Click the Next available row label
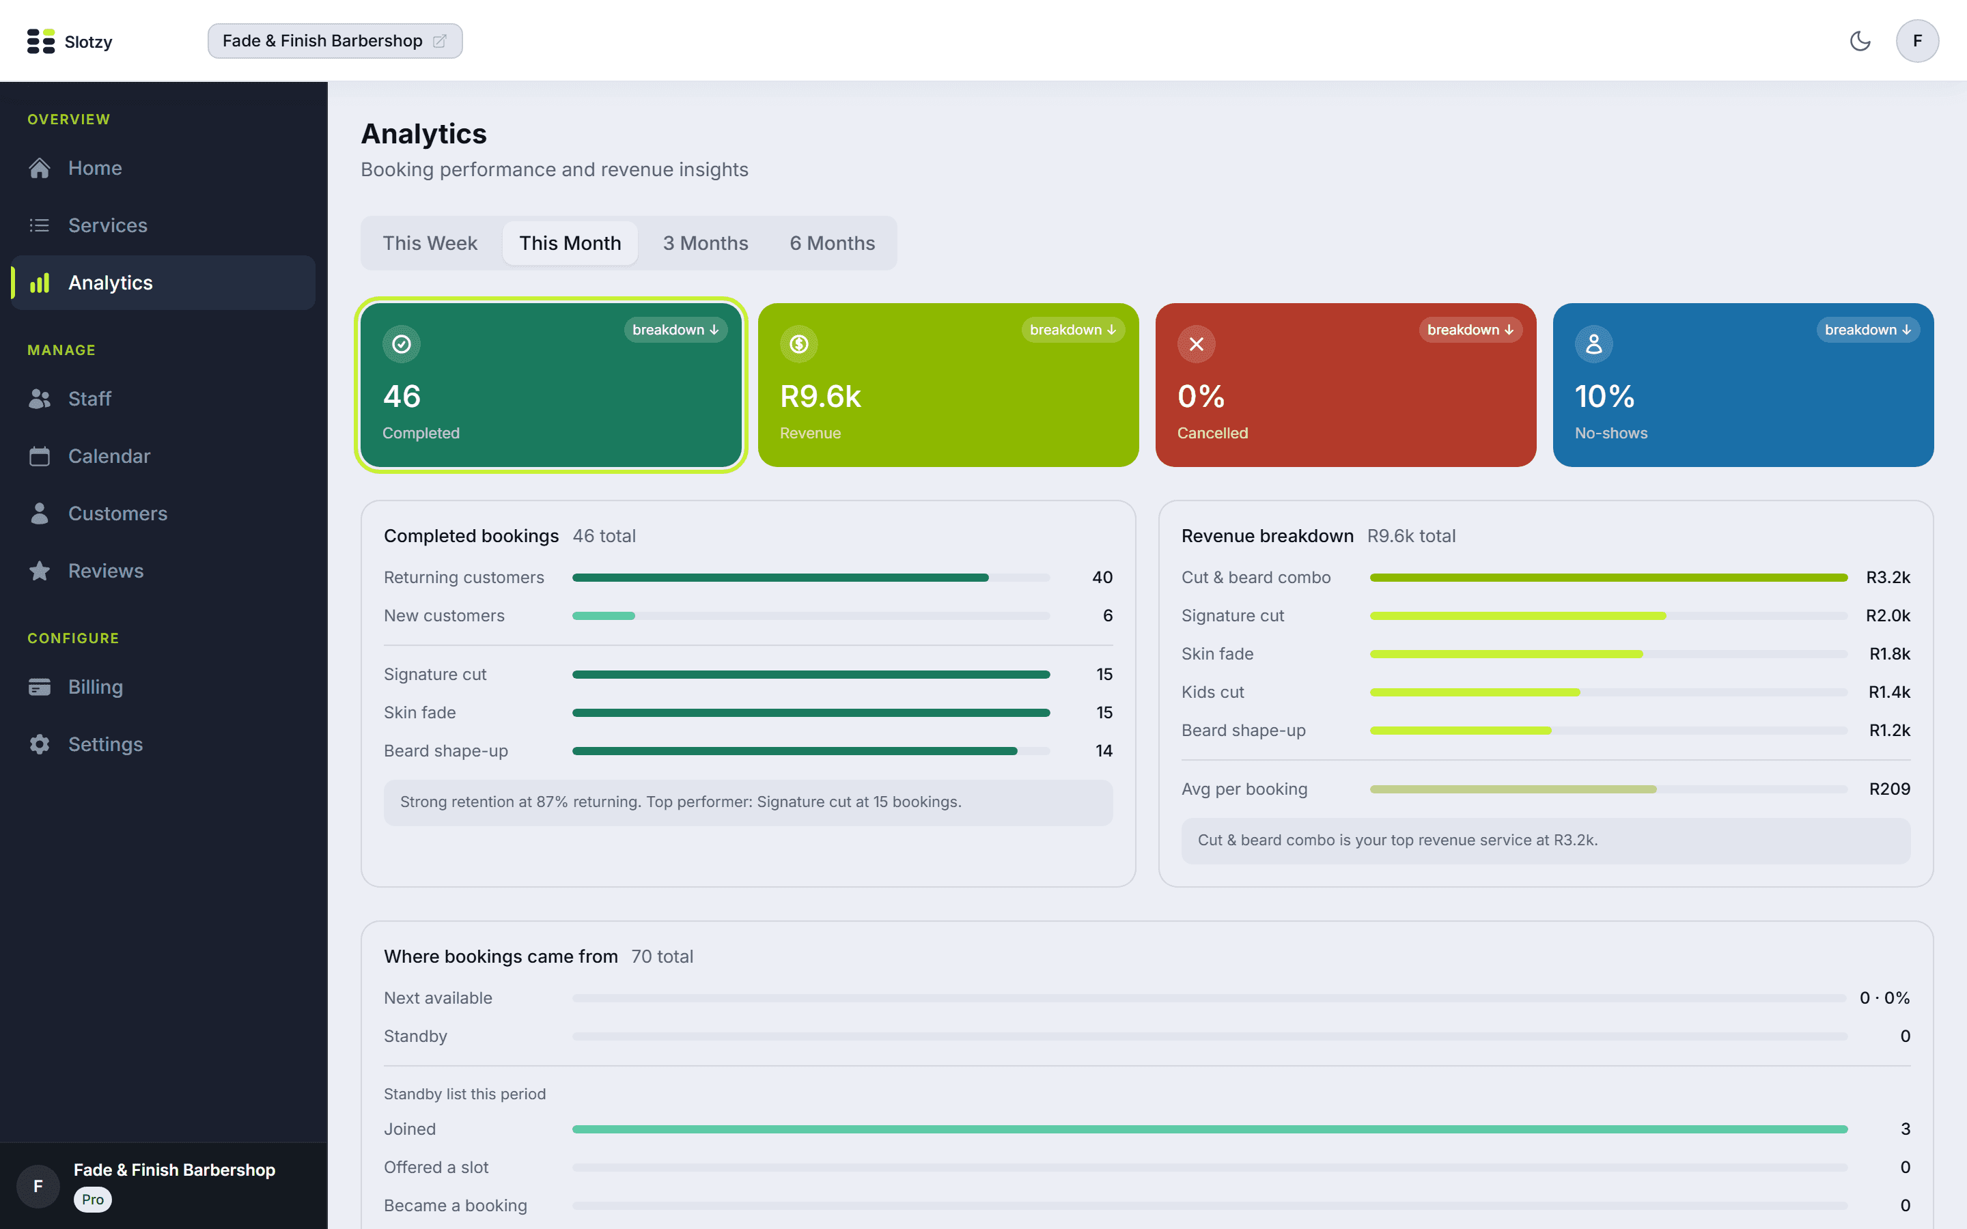Viewport: 1967px width, 1229px height. [438, 998]
